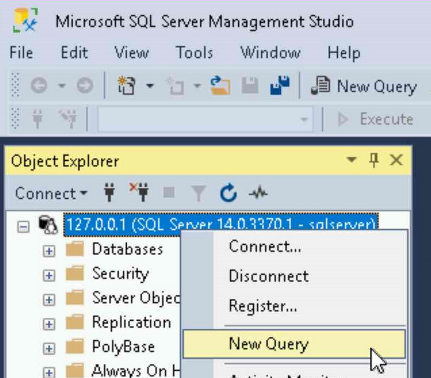Click the Replication folder icon

(75, 322)
